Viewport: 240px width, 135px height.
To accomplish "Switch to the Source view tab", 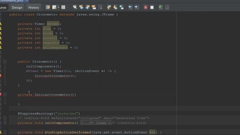I will tap(3, 7).
